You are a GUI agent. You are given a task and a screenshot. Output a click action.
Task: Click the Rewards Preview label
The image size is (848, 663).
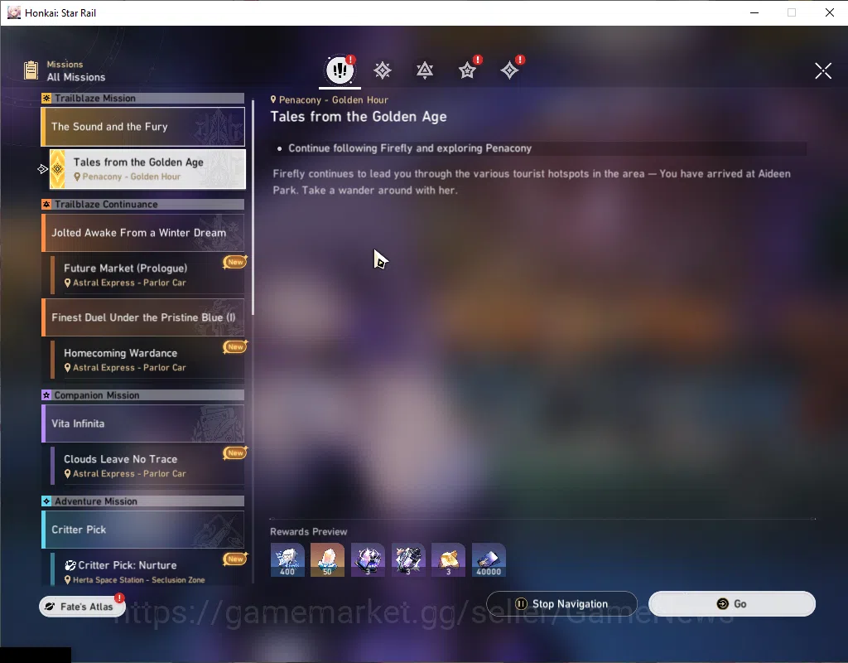coord(308,531)
